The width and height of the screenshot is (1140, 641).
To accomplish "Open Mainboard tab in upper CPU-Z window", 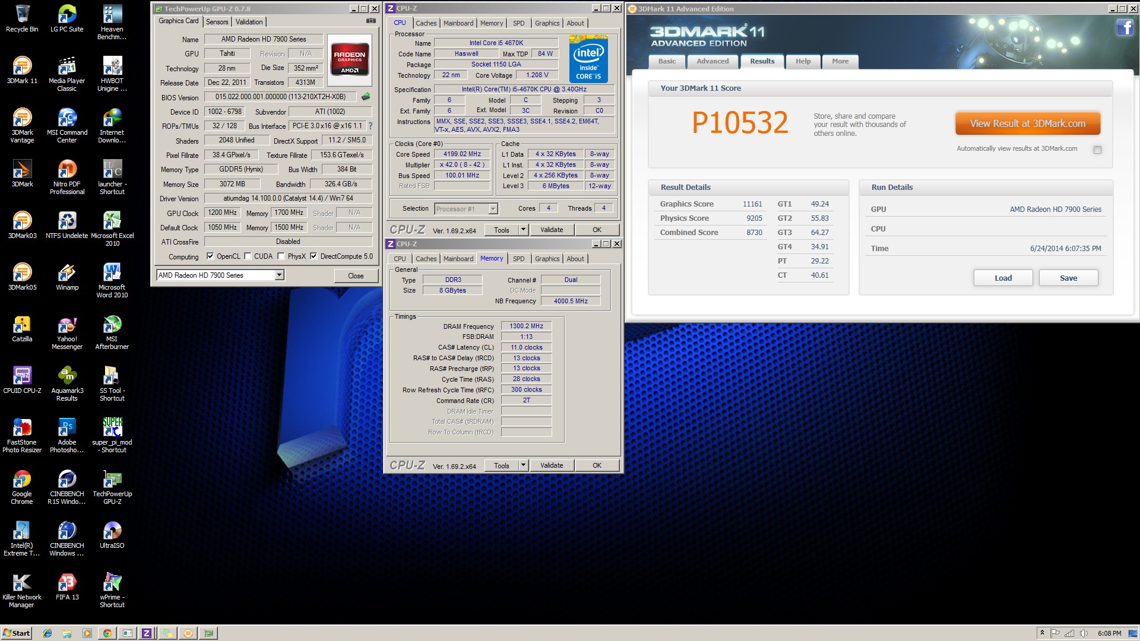I will coord(458,23).
